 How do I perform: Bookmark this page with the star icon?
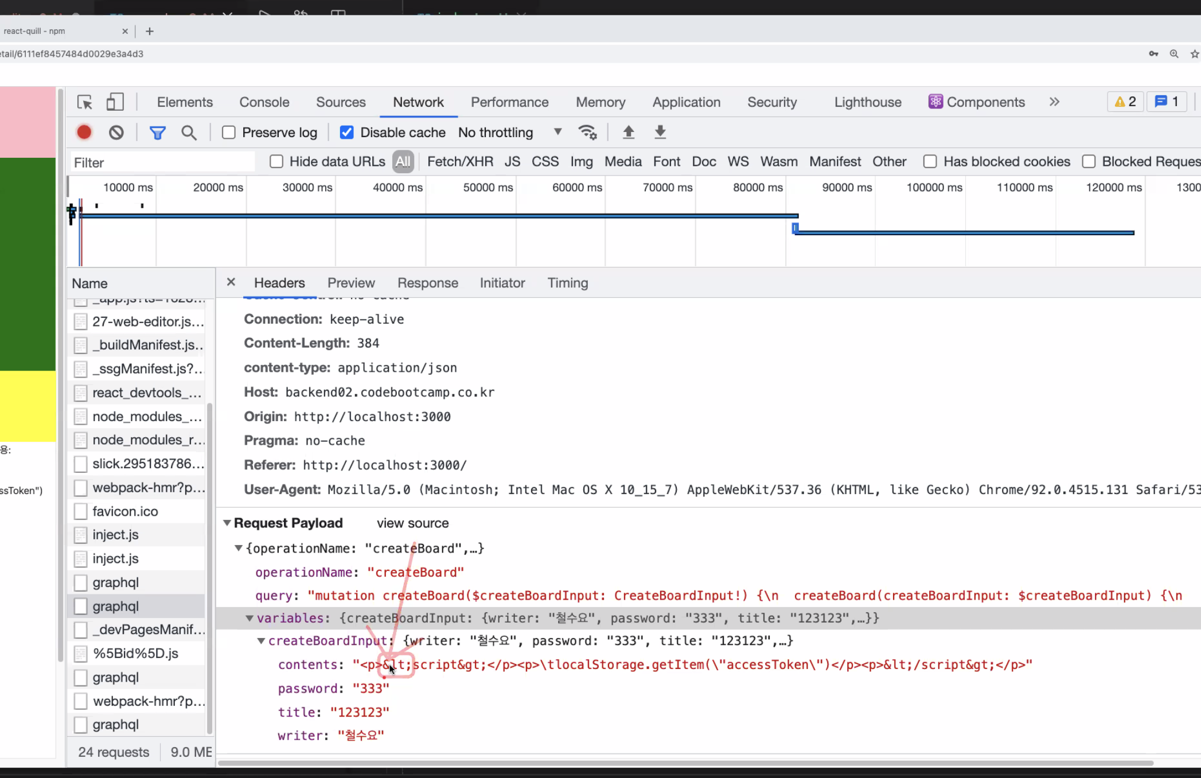coord(1195,54)
